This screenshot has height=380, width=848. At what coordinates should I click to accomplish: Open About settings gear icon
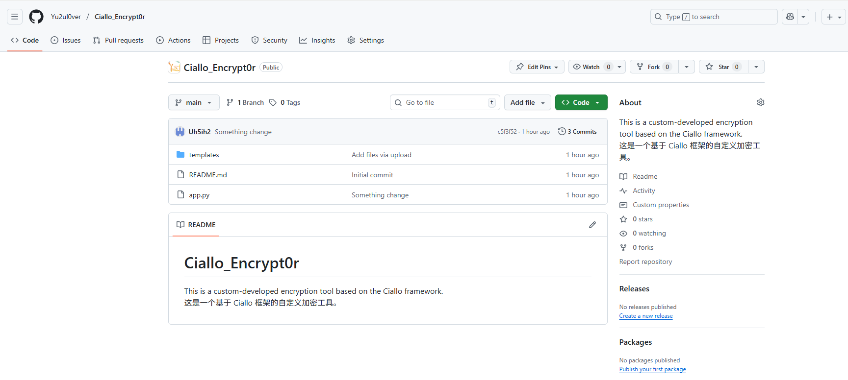pyautogui.click(x=760, y=102)
